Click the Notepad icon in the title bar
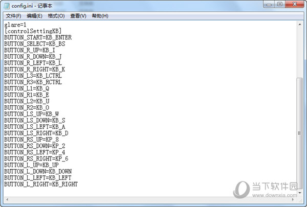This screenshot has height=207, width=307. point(7,6)
